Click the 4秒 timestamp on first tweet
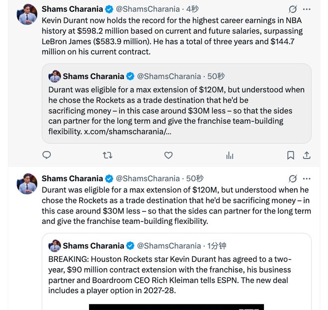The image size is (328, 310). click(x=192, y=9)
